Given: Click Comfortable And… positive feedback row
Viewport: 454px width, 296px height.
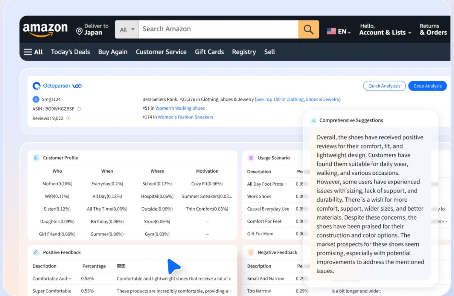Looking at the screenshot, I should [x=132, y=279].
